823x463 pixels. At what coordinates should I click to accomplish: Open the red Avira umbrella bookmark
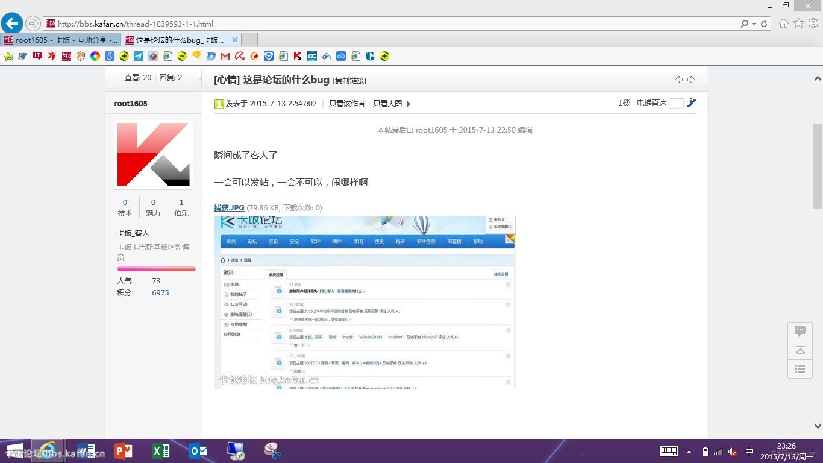click(x=240, y=56)
